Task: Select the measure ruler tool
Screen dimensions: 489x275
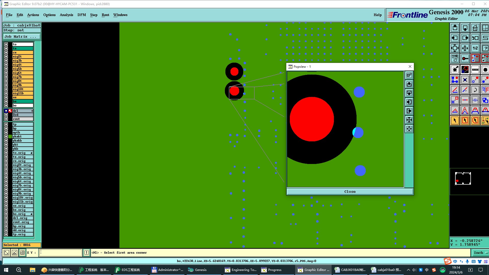Action: [475, 70]
